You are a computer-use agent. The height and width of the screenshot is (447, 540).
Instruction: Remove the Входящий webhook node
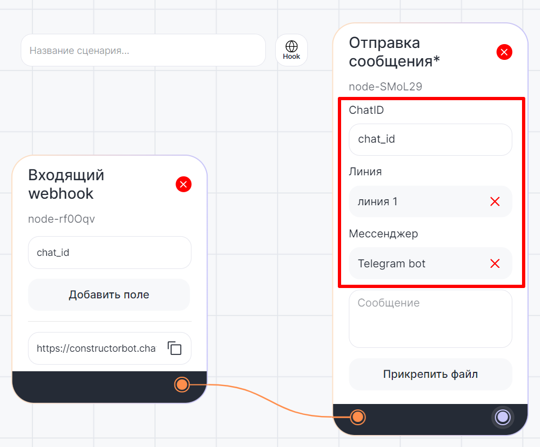coord(184,185)
